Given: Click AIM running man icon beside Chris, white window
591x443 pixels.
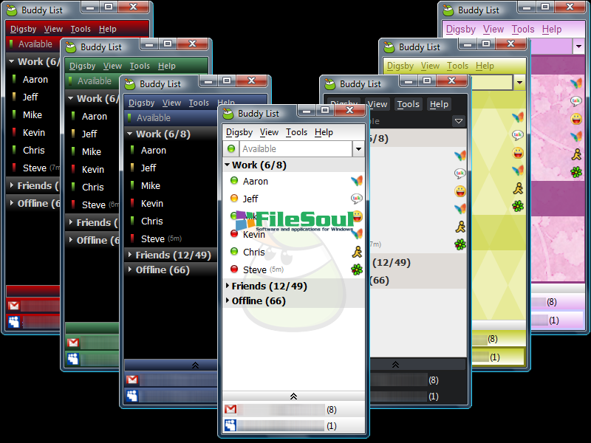Looking at the screenshot, I should coord(357,252).
